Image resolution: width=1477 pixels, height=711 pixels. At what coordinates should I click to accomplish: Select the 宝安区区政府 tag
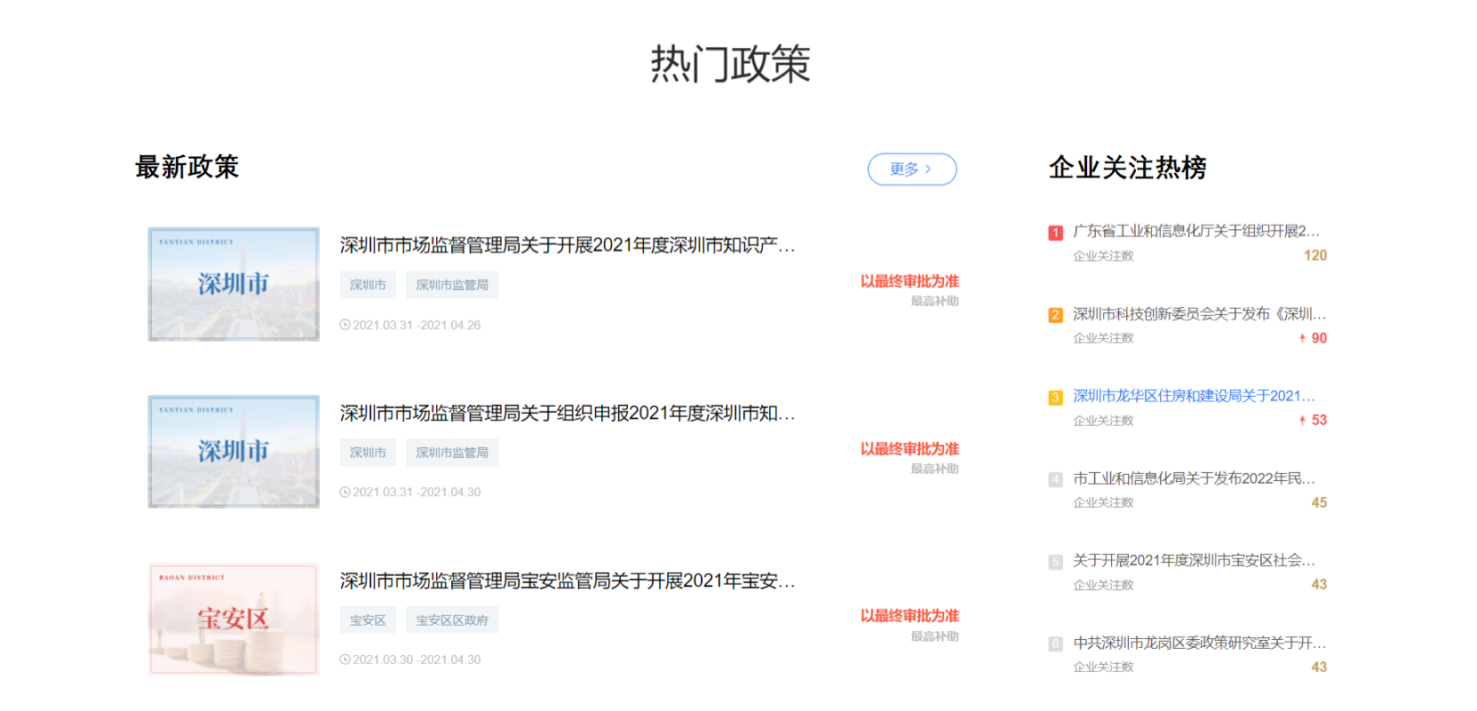(x=452, y=620)
